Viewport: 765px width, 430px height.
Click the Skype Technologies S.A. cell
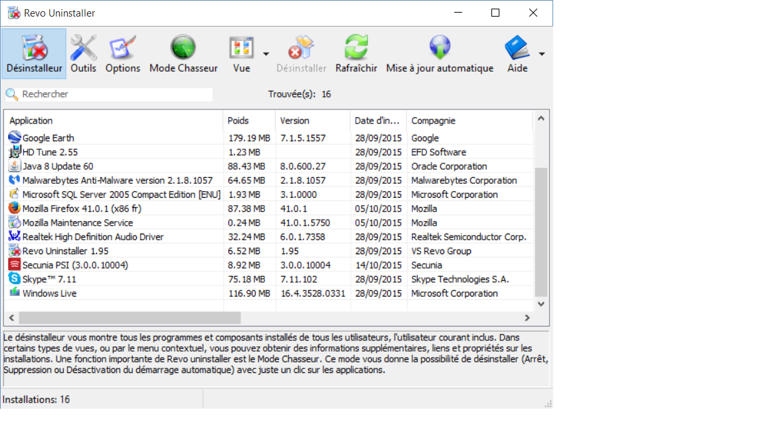coord(460,279)
